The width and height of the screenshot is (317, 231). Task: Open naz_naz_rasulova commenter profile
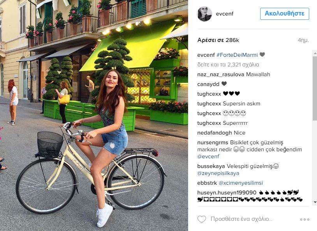point(220,75)
